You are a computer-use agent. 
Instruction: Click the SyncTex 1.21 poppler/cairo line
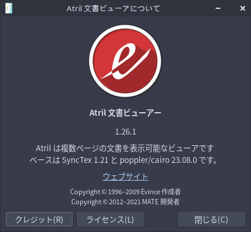pyautogui.click(x=124, y=160)
